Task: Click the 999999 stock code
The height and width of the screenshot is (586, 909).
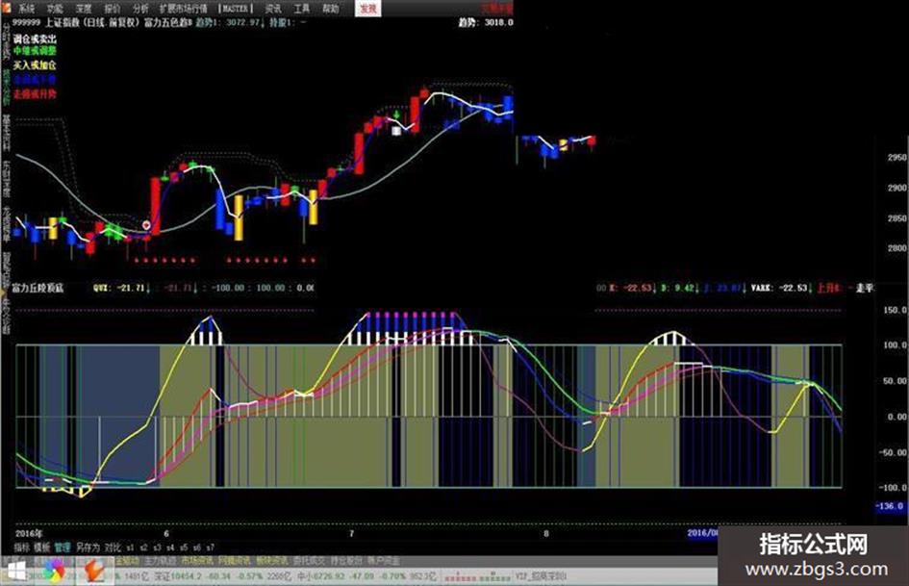Action: [x=26, y=23]
